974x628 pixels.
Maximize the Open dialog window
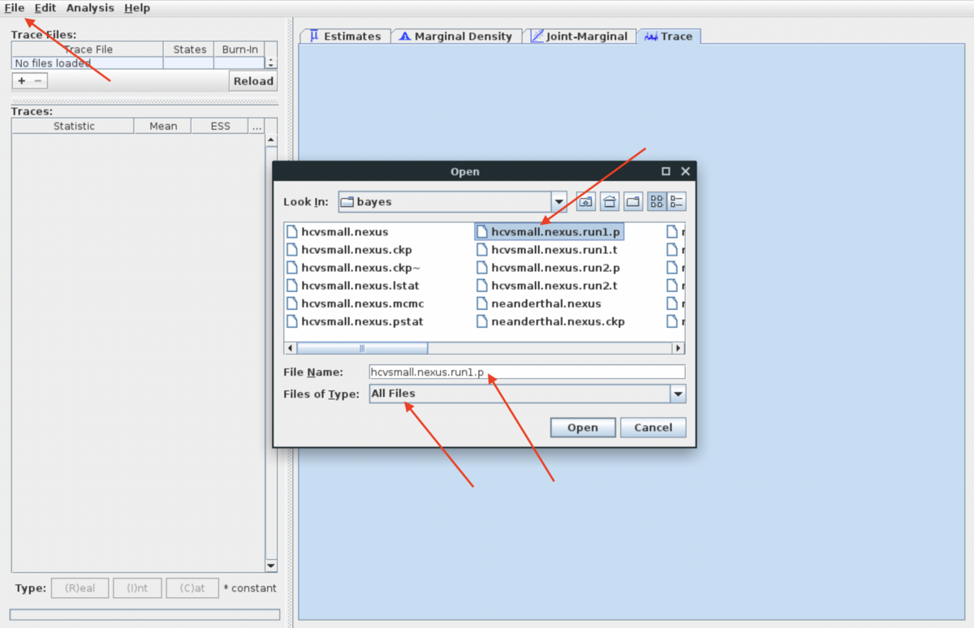[x=666, y=171]
